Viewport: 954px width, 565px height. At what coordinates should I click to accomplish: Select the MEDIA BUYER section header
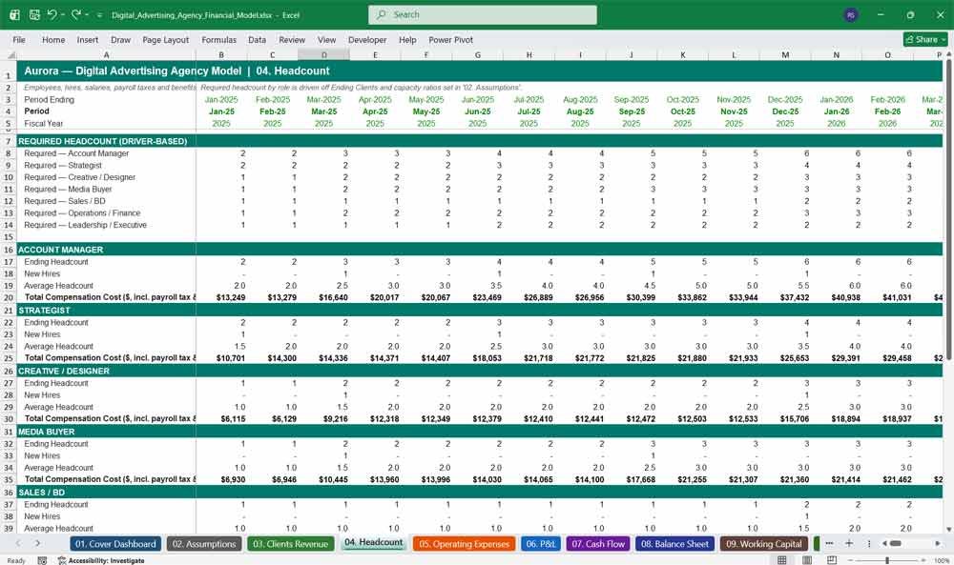(x=106, y=432)
